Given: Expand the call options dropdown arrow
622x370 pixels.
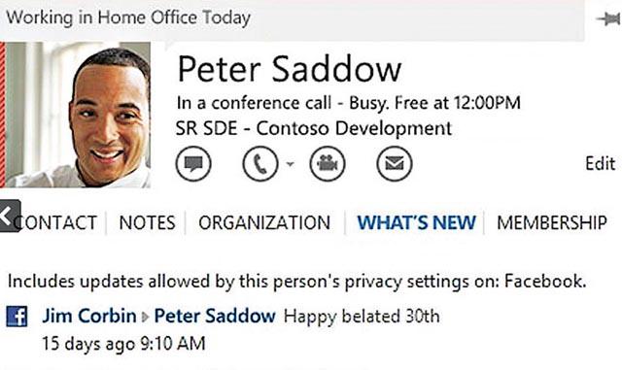Looking at the screenshot, I should coord(291,164).
